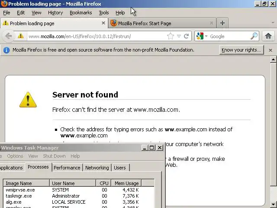Bookmark this page with the star icon
Screen dimensions: 277x208
click(x=171, y=36)
